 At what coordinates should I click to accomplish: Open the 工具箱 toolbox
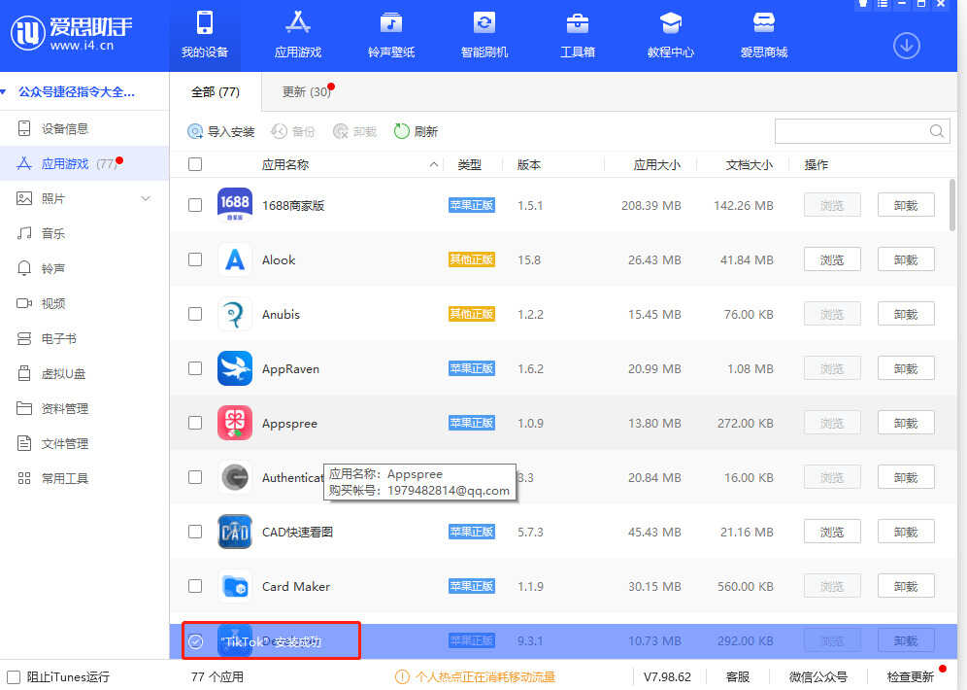(x=578, y=35)
